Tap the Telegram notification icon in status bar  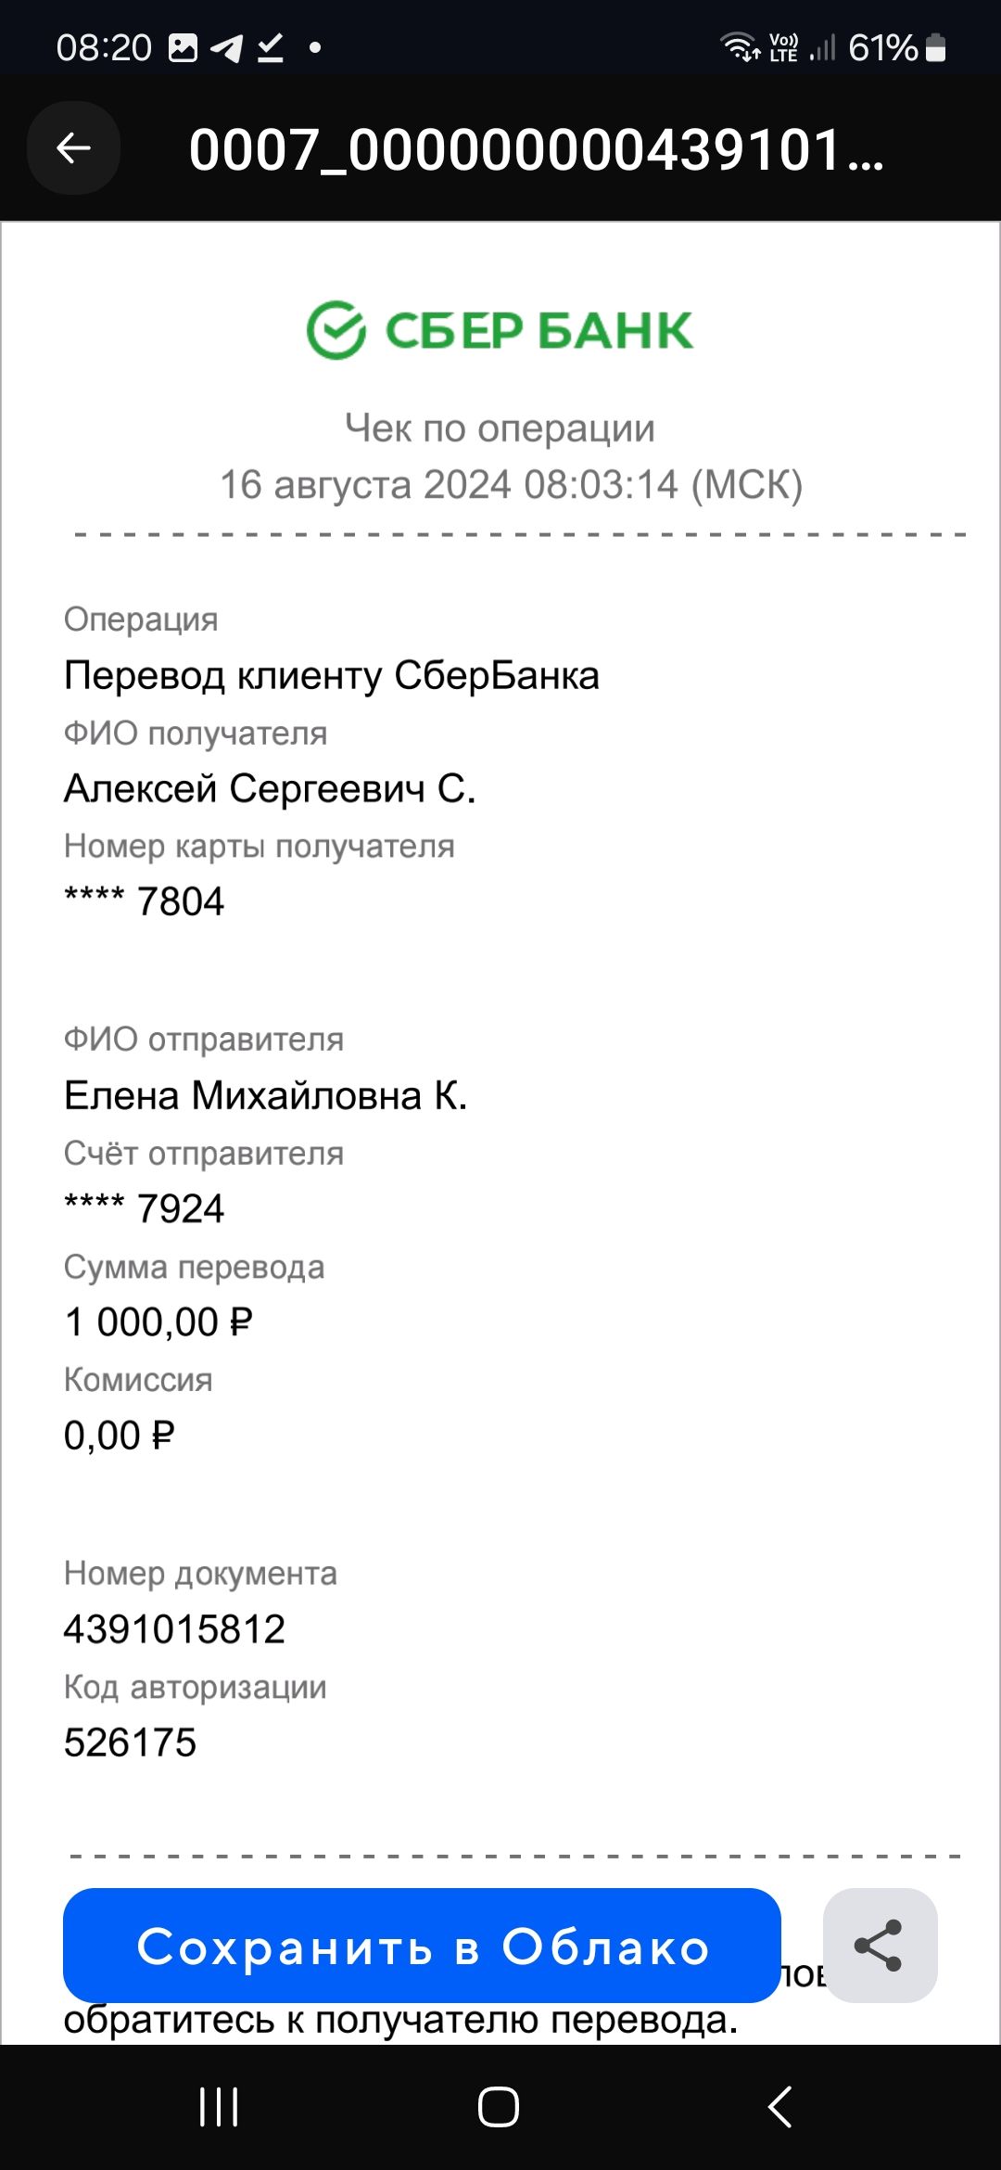(x=226, y=47)
